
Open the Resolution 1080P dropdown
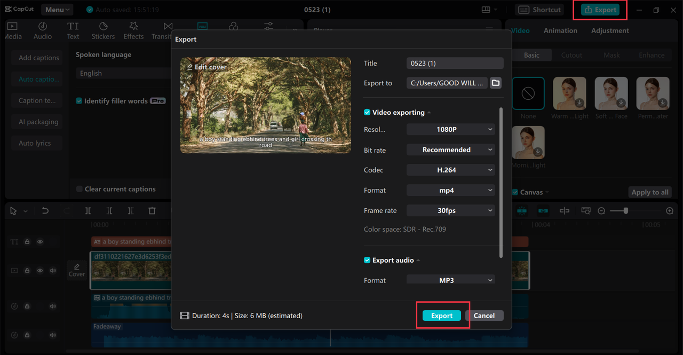click(451, 129)
